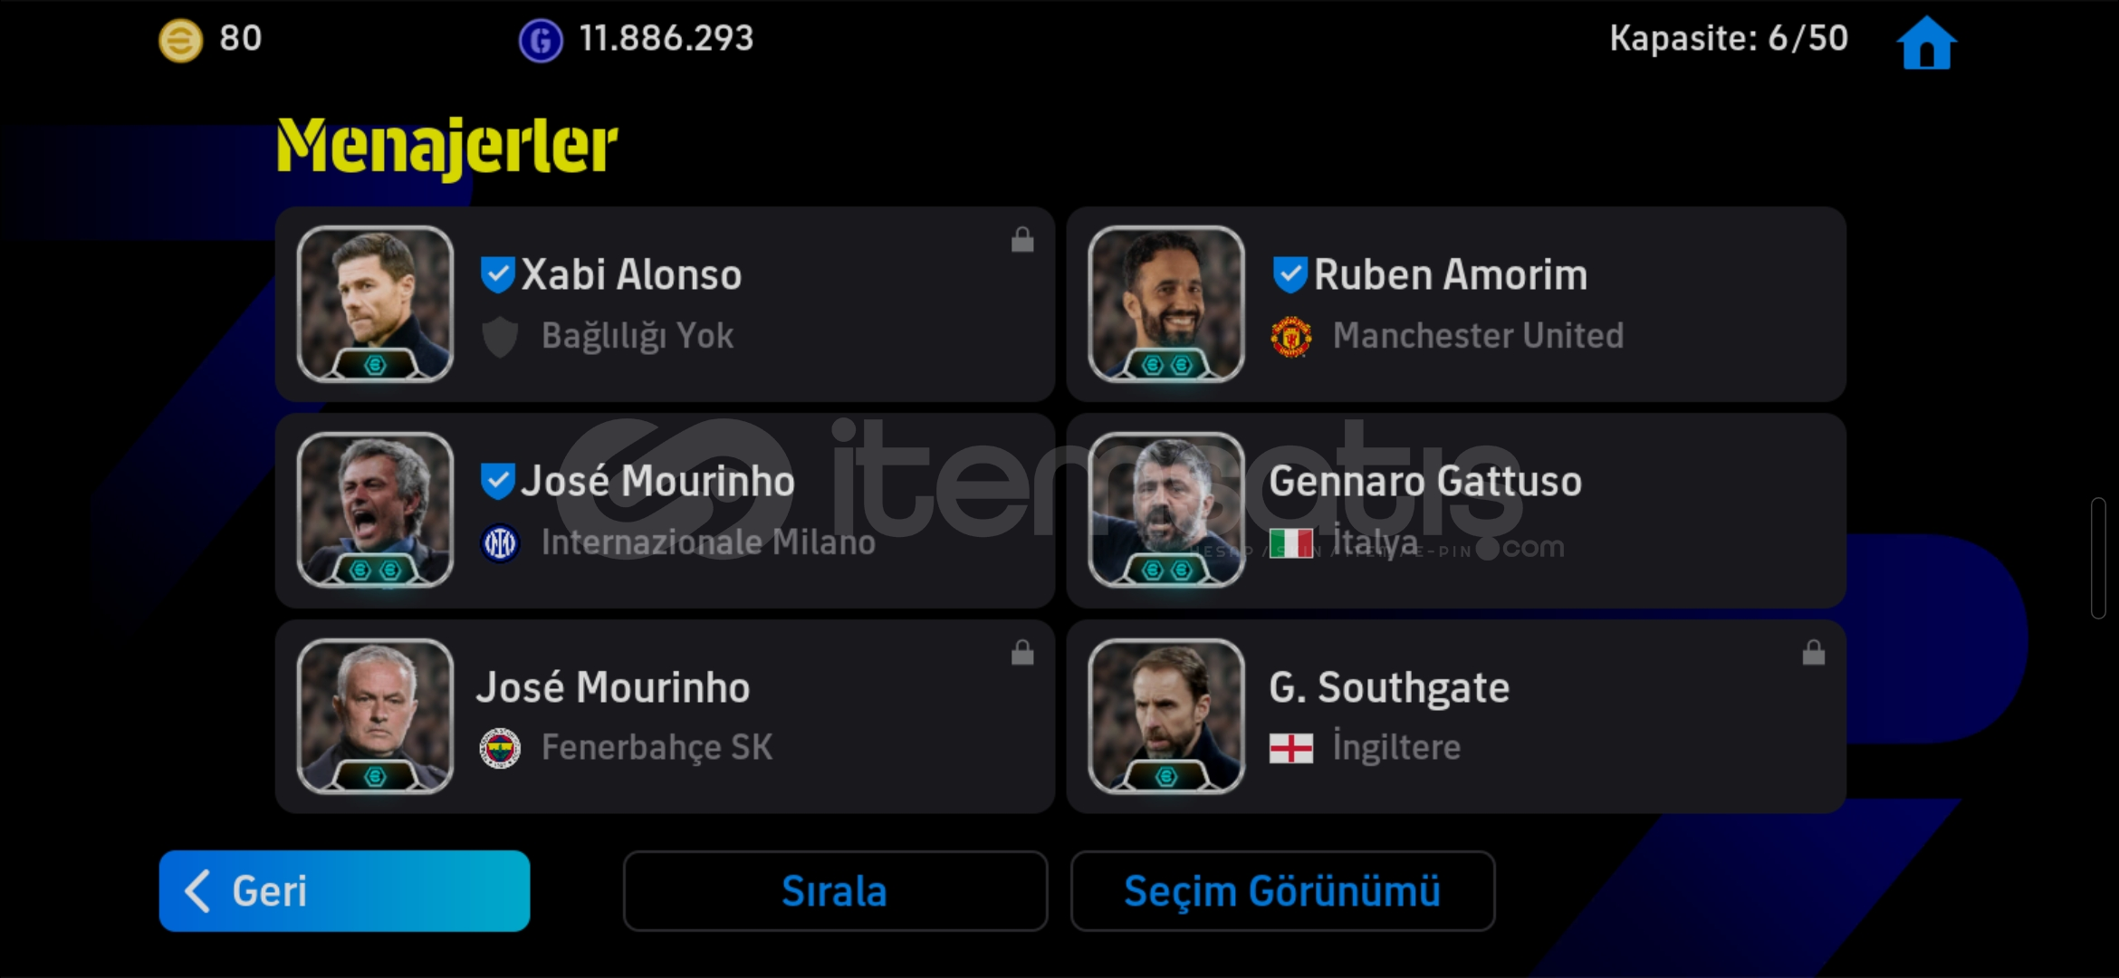Open the G. Southgate manager card
Viewport: 2119px width, 978px height.
(1456, 716)
